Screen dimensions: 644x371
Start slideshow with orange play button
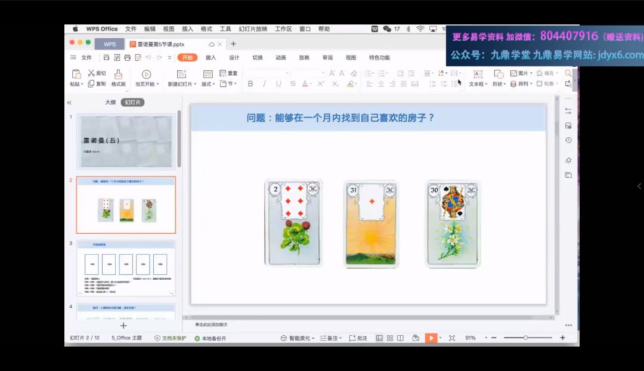point(431,338)
